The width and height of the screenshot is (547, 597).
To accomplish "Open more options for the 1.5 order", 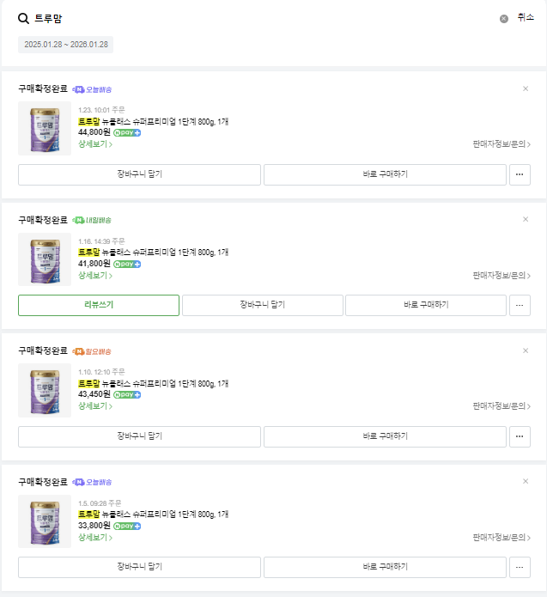I will point(520,567).
